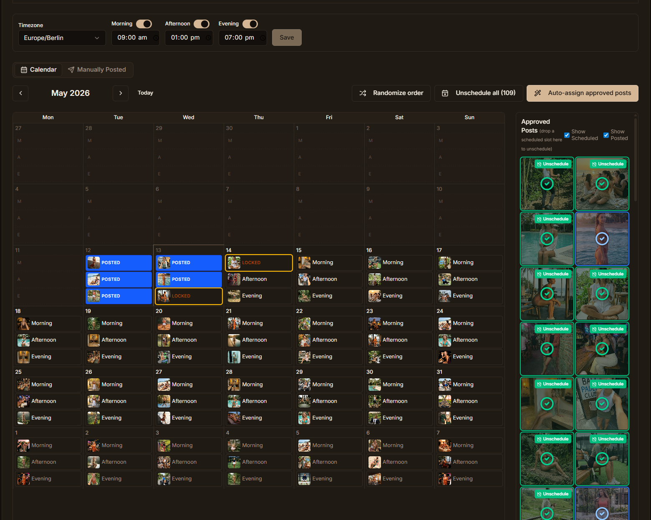Toggle the Morning slot switch
Viewport: 651px width, 520px height.
tap(144, 24)
